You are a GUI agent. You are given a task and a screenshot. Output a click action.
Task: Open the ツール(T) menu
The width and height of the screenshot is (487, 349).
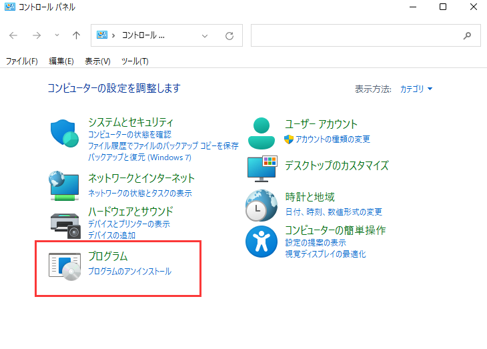click(x=134, y=61)
